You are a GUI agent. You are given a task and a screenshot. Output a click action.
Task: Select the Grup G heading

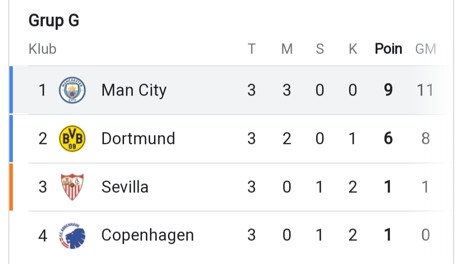pos(54,21)
